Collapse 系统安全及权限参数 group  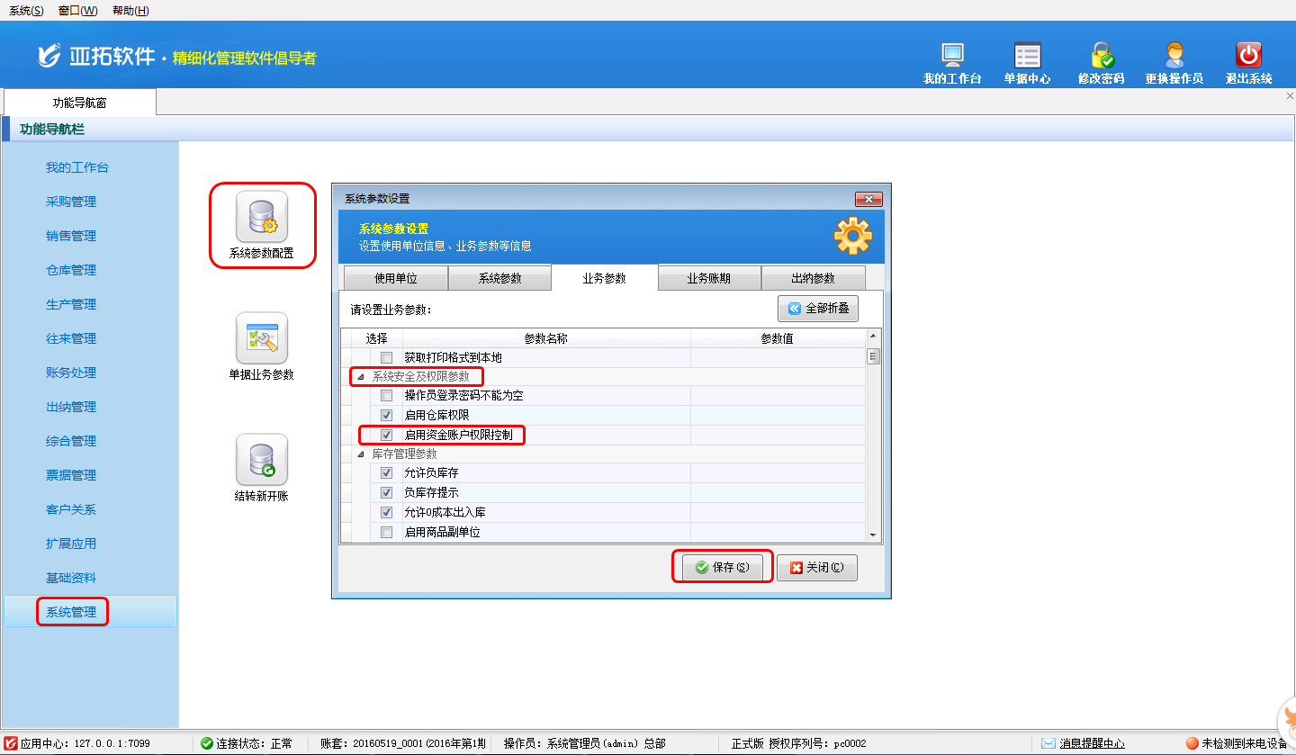pos(361,377)
